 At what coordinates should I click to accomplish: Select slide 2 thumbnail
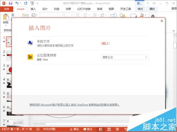pos(9,55)
